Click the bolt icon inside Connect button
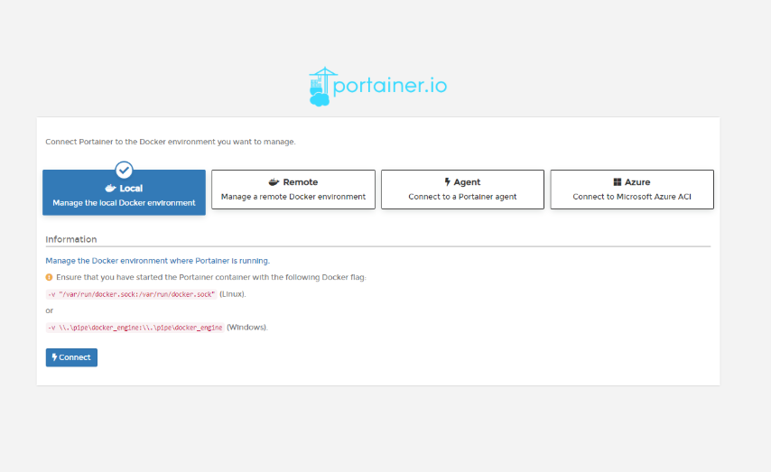Image resolution: width=771 pixels, height=472 pixels. (x=54, y=357)
